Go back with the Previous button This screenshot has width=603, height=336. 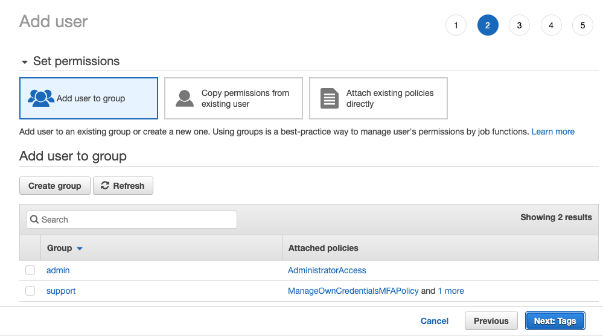(x=491, y=321)
